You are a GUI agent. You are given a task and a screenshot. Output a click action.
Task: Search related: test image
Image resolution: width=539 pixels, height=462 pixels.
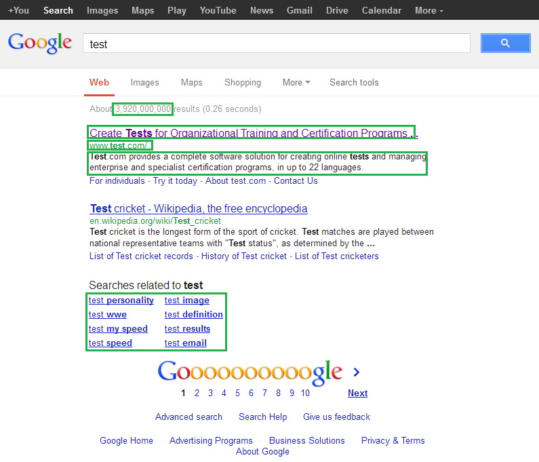pos(186,301)
